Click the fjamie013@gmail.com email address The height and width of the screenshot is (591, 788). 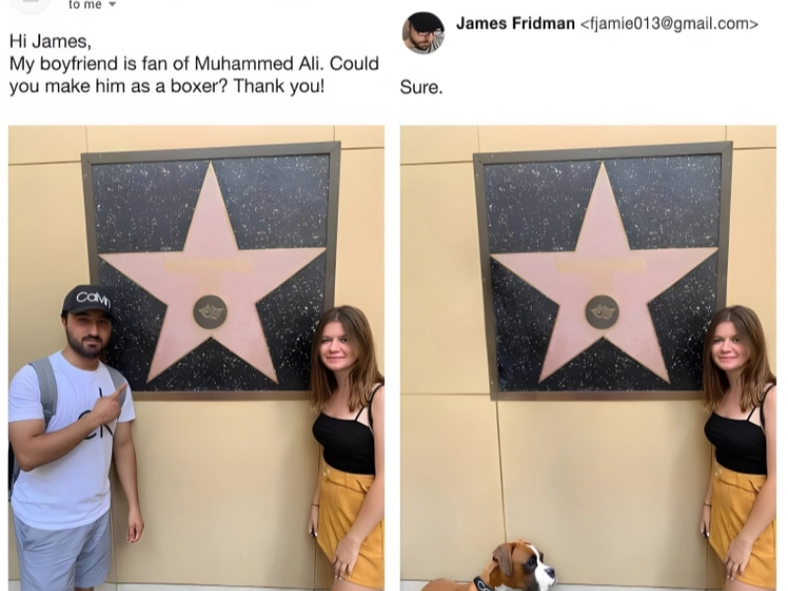click(670, 24)
